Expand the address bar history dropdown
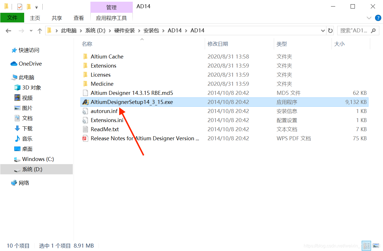The width and height of the screenshot is (383, 251). pyautogui.click(x=323, y=31)
